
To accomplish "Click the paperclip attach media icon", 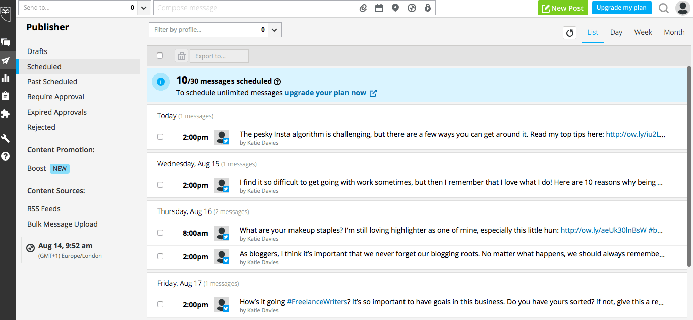I will click(363, 8).
